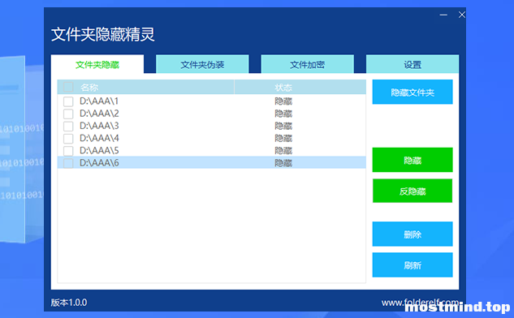Check the box for D:\AAA\2
This screenshot has width=514, height=318.
(x=68, y=114)
